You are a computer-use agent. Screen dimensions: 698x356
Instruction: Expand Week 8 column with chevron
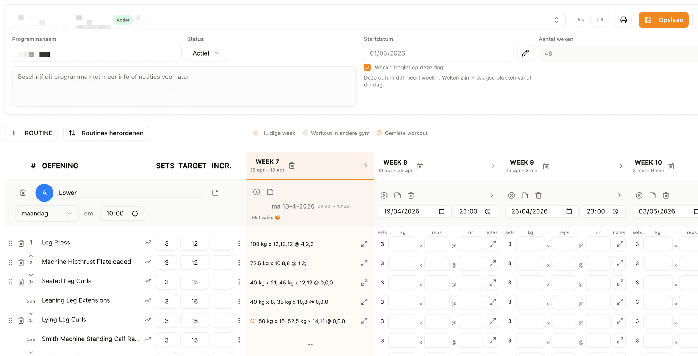point(493,166)
